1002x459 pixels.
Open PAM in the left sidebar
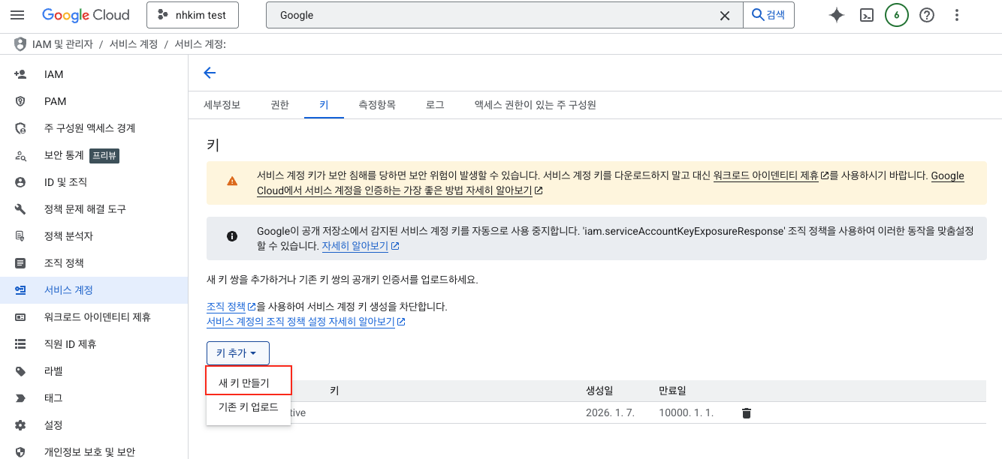(x=56, y=101)
